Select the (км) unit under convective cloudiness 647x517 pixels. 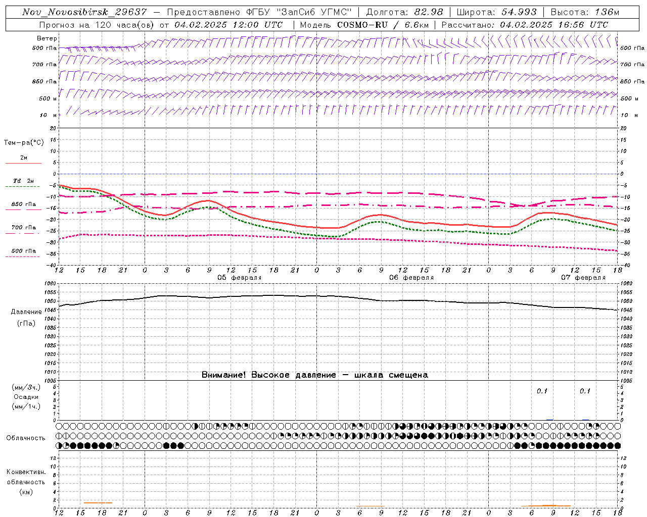(x=26, y=492)
